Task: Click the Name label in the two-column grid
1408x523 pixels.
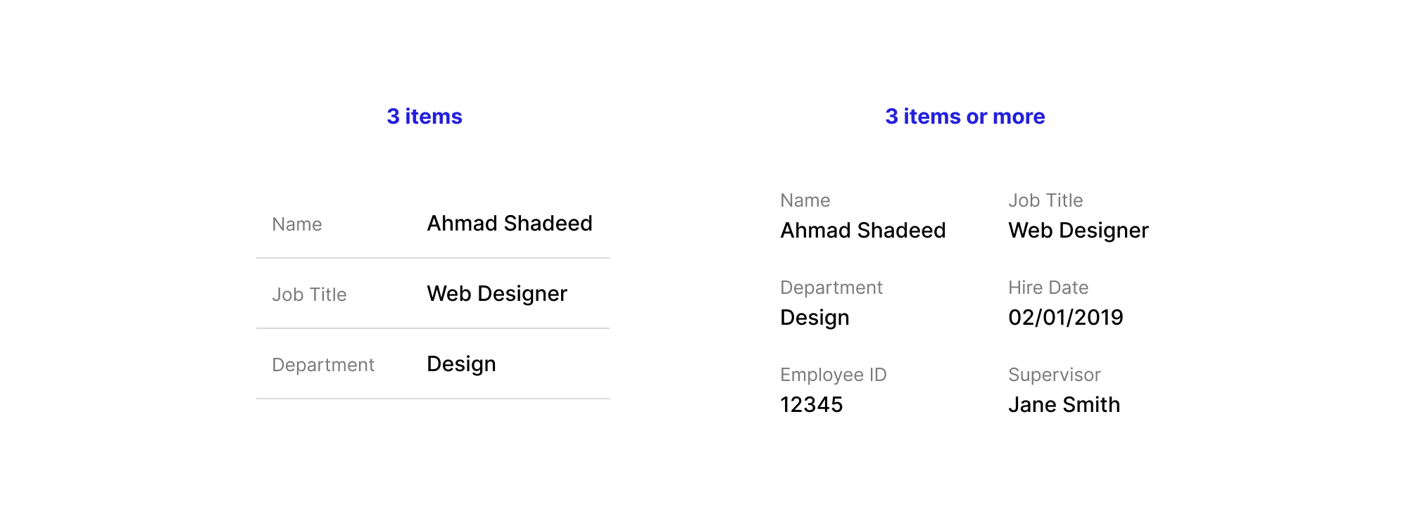Action: coord(805,200)
